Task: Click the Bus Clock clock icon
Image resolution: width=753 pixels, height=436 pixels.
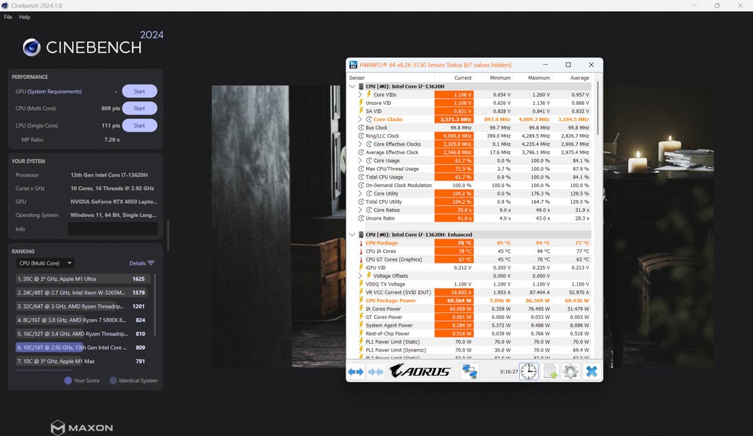Action: coord(361,127)
